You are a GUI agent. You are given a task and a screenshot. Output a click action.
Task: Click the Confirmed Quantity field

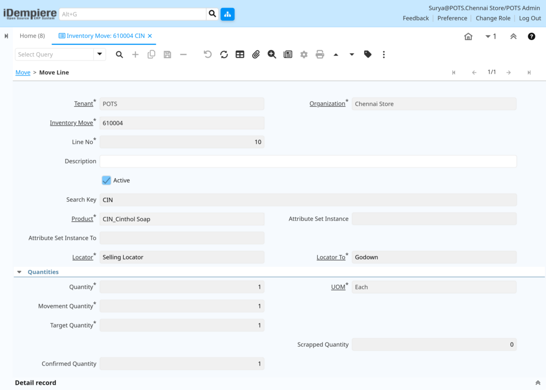tap(182, 363)
